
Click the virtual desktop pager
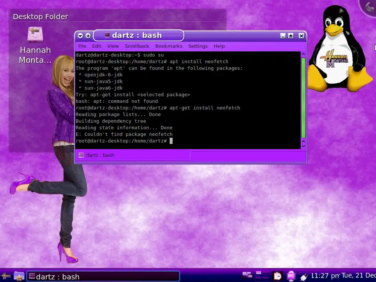pyautogui.click(x=262, y=275)
